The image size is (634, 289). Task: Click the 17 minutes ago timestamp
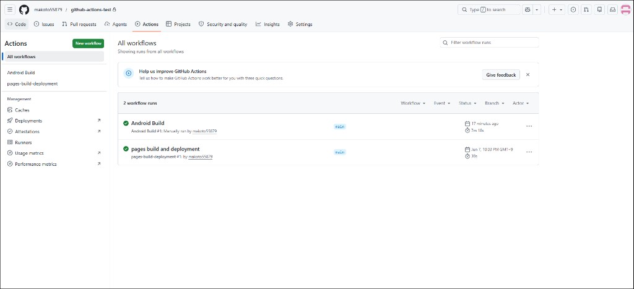484,124
